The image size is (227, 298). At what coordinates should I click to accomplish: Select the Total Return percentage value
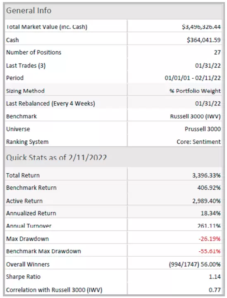pyautogui.click(x=206, y=175)
